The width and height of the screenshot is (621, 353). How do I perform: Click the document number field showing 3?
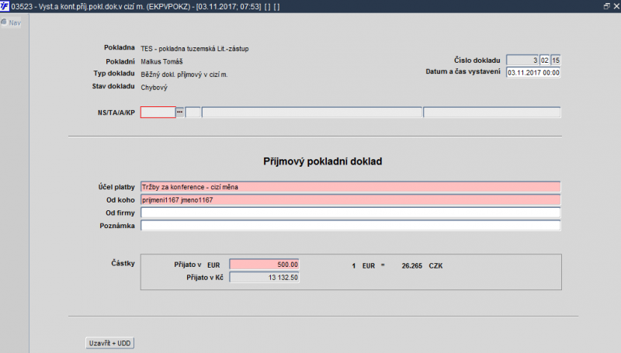tap(522, 61)
